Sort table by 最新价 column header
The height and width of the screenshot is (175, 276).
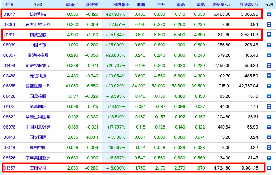(x=72, y=5)
